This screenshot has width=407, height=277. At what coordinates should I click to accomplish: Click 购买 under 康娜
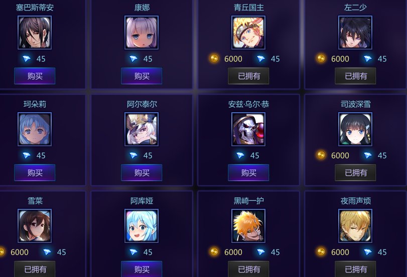(x=142, y=76)
